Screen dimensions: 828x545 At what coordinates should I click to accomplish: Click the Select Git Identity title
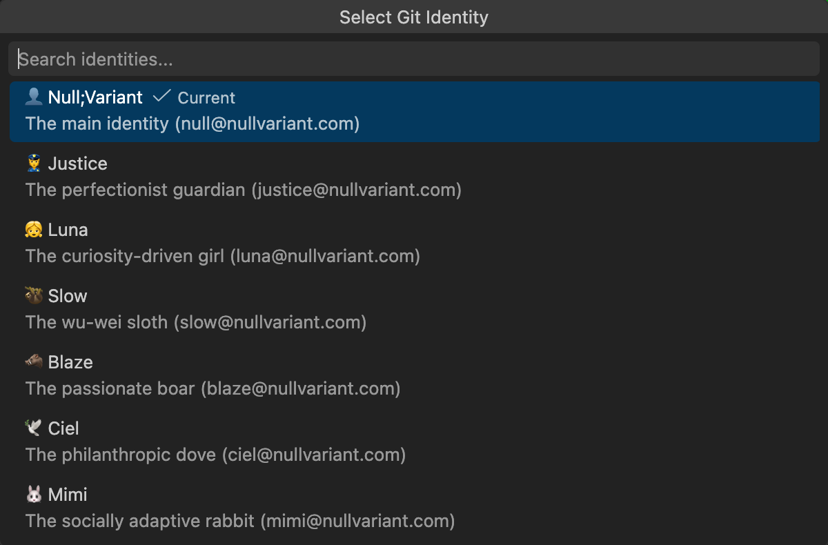414,17
